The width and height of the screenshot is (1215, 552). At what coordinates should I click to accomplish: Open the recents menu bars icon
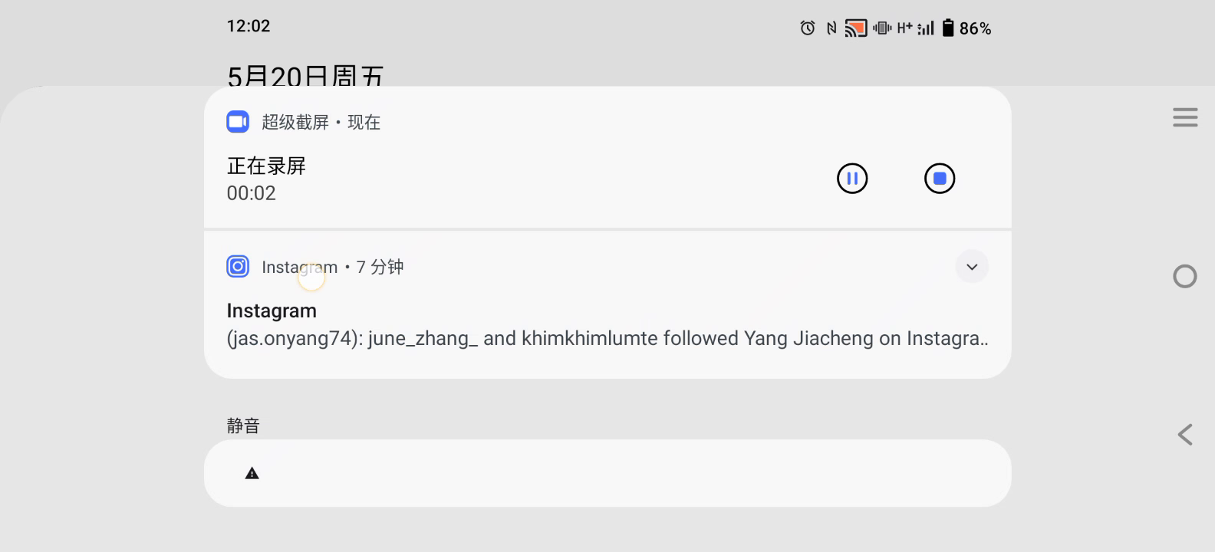[x=1185, y=117]
